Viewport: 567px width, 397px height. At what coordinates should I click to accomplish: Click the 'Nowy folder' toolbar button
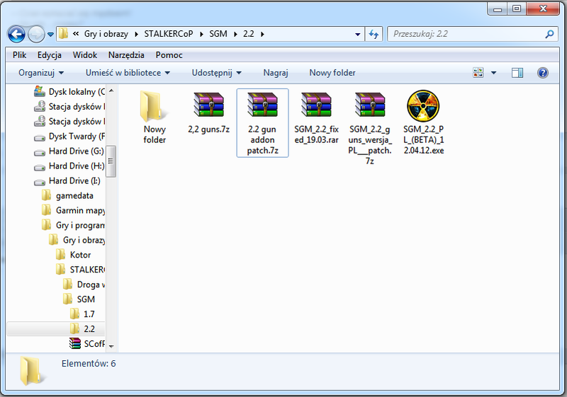[332, 73]
